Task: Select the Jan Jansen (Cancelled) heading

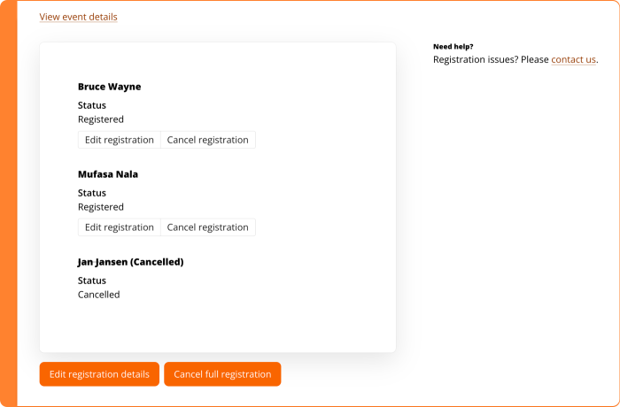Action: pos(131,262)
